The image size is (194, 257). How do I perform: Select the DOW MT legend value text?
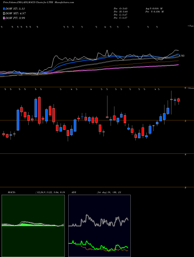point(16,14)
